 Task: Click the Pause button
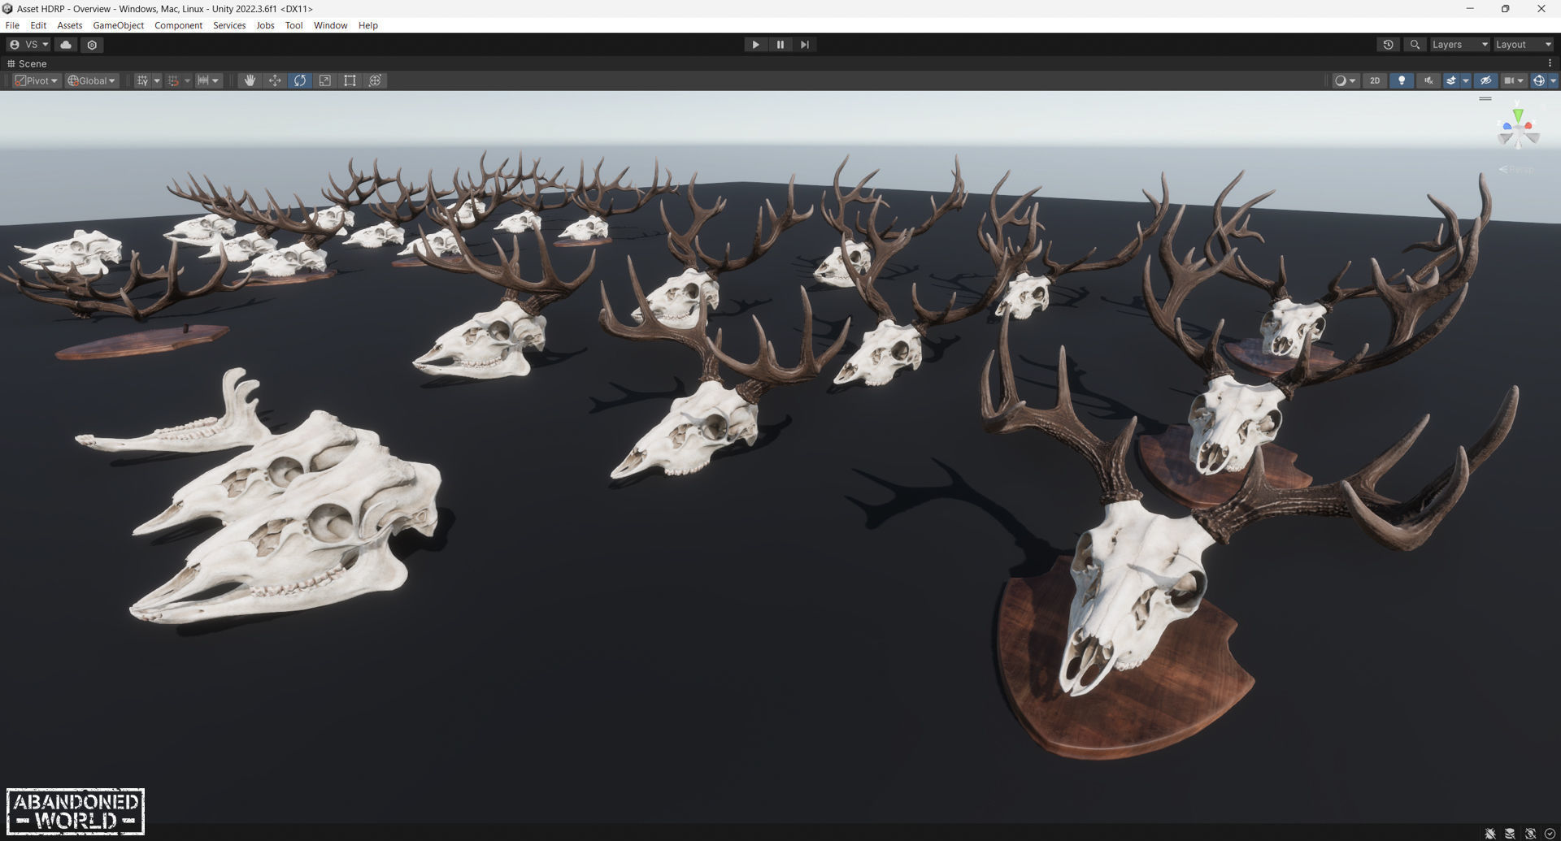coord(780,45)
